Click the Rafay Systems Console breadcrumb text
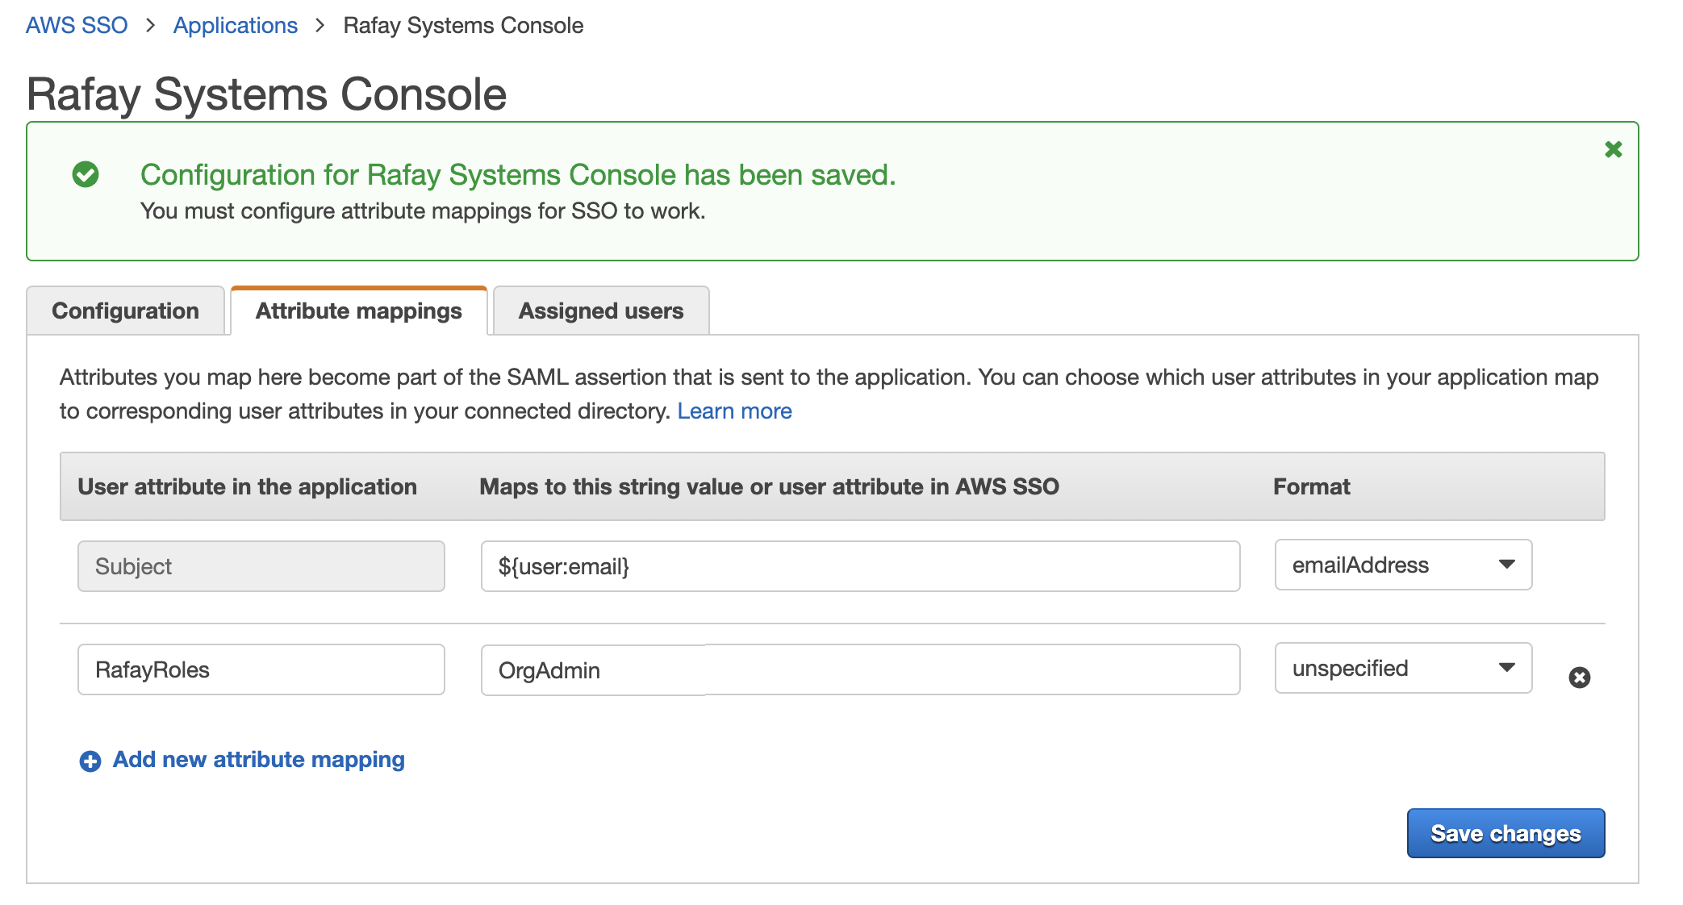This screenshot has height=905, width=1683. pos(463,25)
